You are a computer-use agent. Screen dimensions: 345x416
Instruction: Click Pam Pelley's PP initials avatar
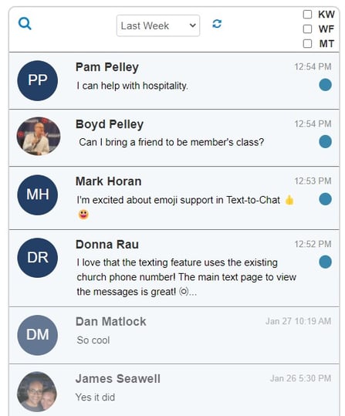37,80
